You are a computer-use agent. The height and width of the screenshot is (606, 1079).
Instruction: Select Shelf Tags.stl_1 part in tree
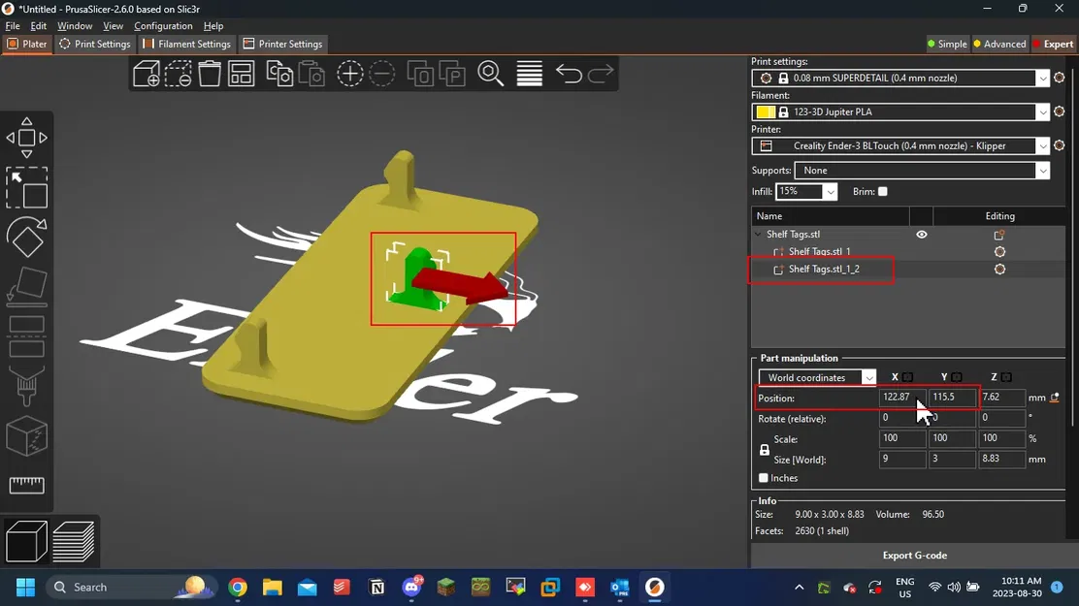pos(819,252)
